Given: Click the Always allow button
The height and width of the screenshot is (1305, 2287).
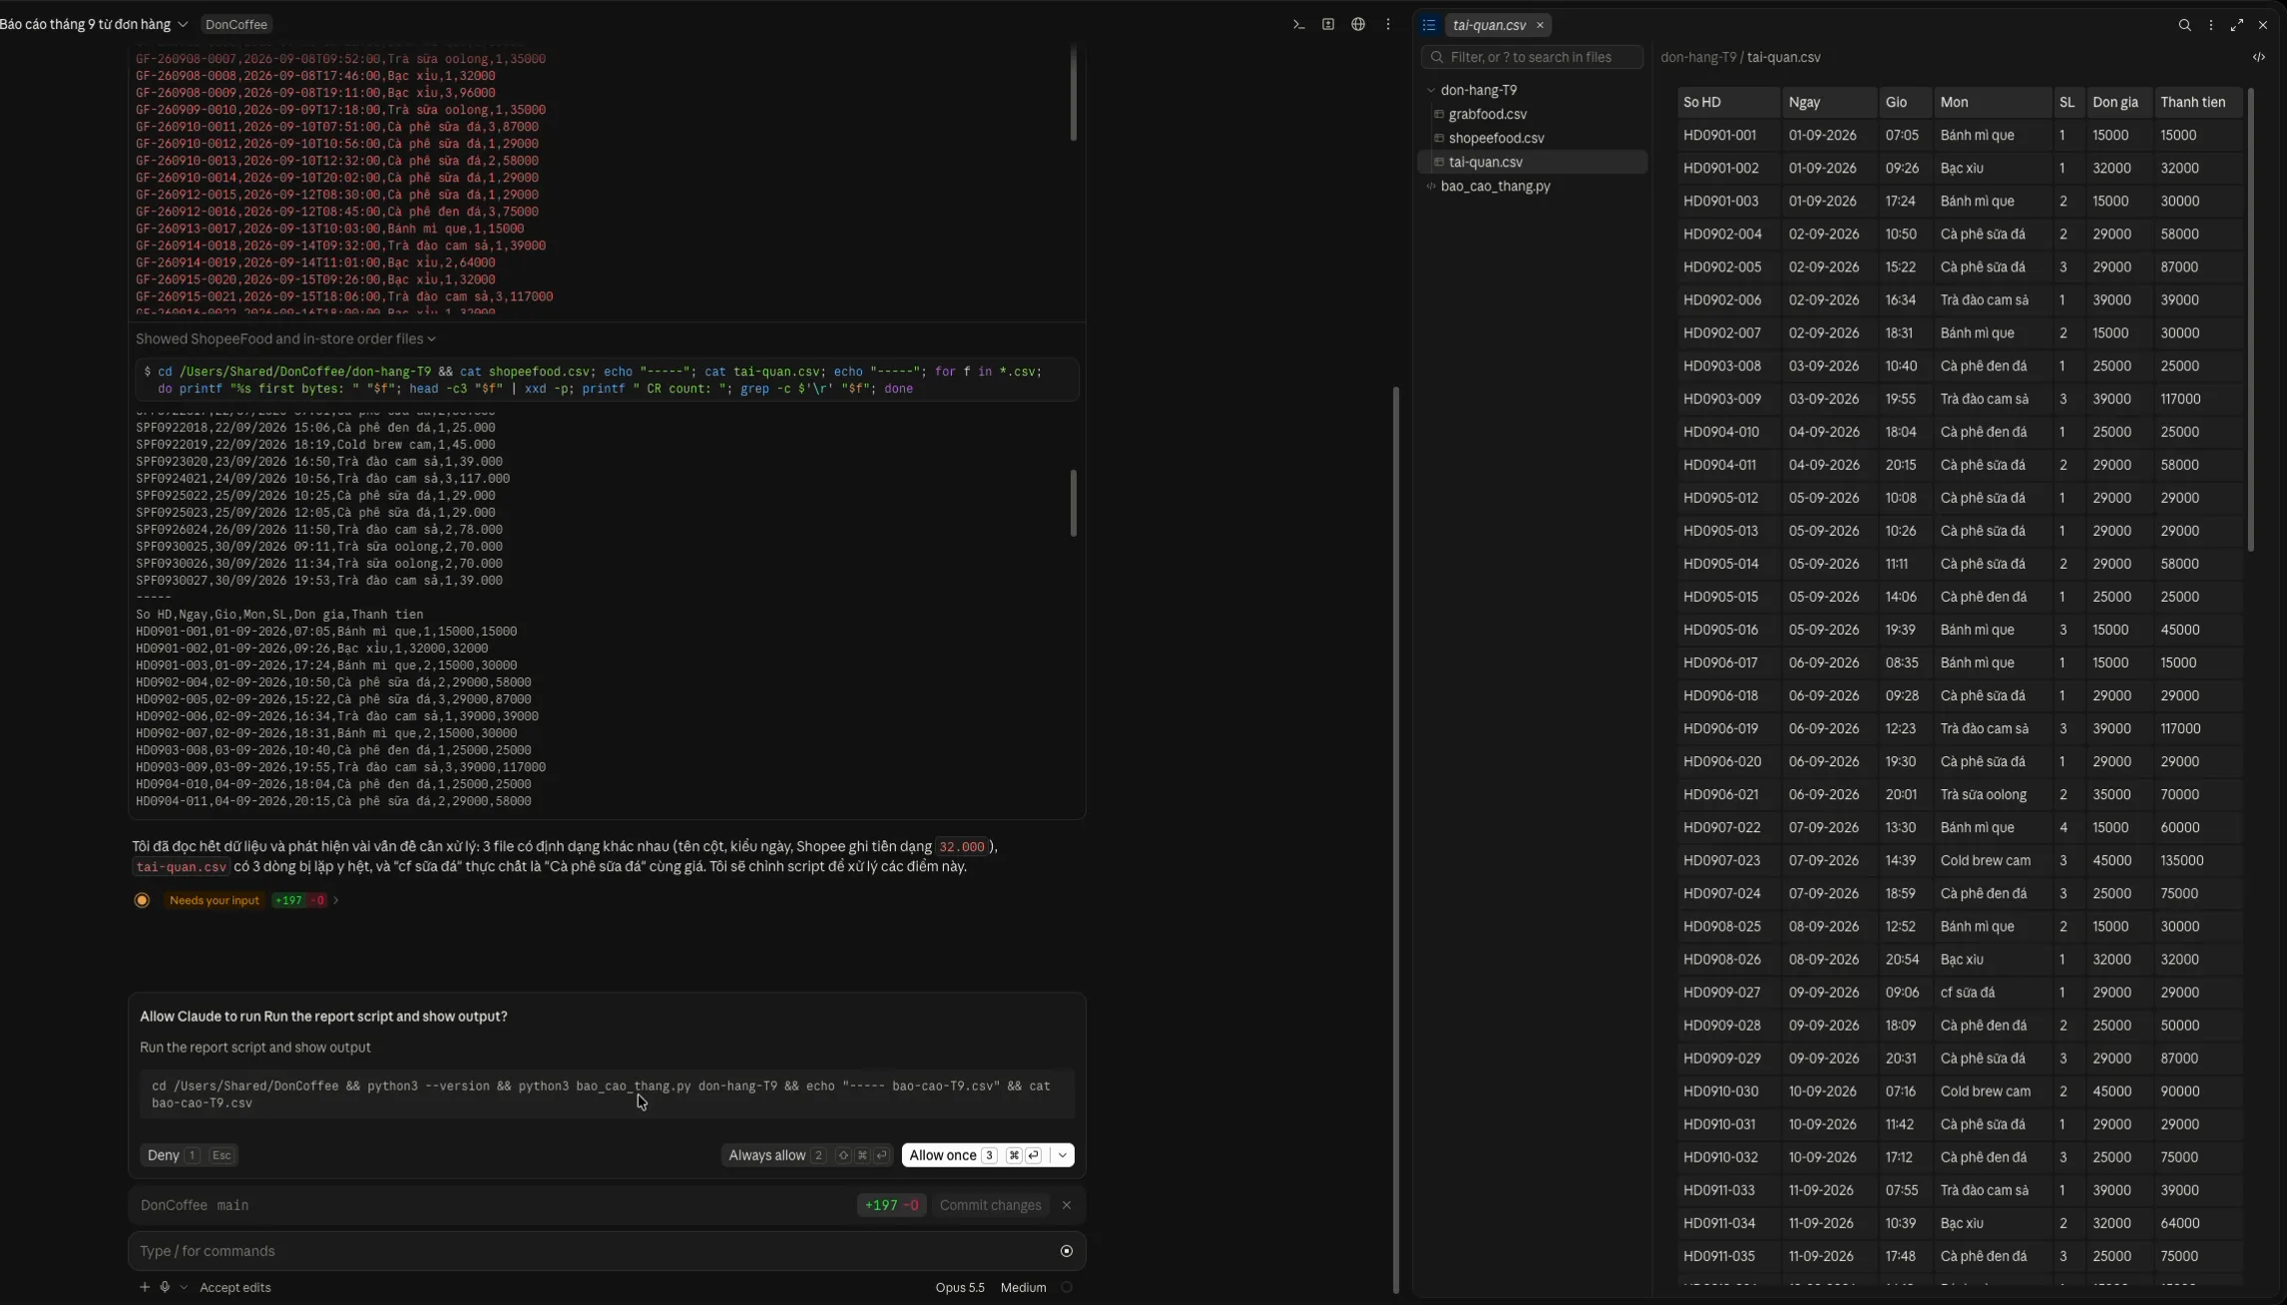Looking at the screenshot, I should 806,1155.
